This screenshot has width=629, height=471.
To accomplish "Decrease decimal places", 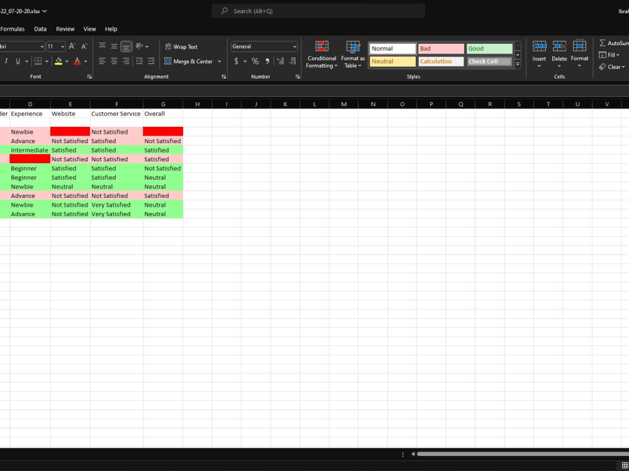I will tap(292, 62).
